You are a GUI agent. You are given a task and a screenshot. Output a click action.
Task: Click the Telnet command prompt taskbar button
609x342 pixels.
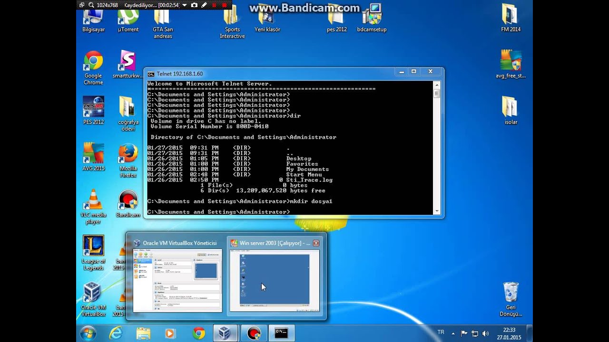click(282, 333)
